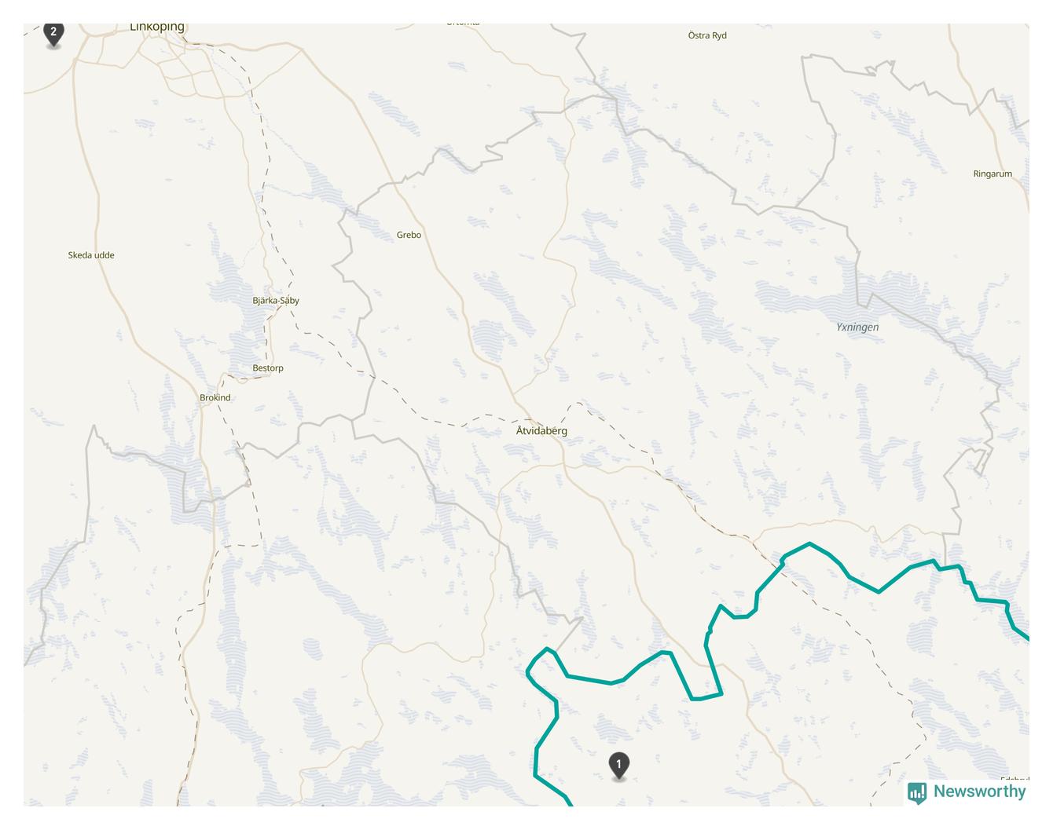Select the Grebo place label
The width and height of the screenshot is (1053, 830).
409,235
